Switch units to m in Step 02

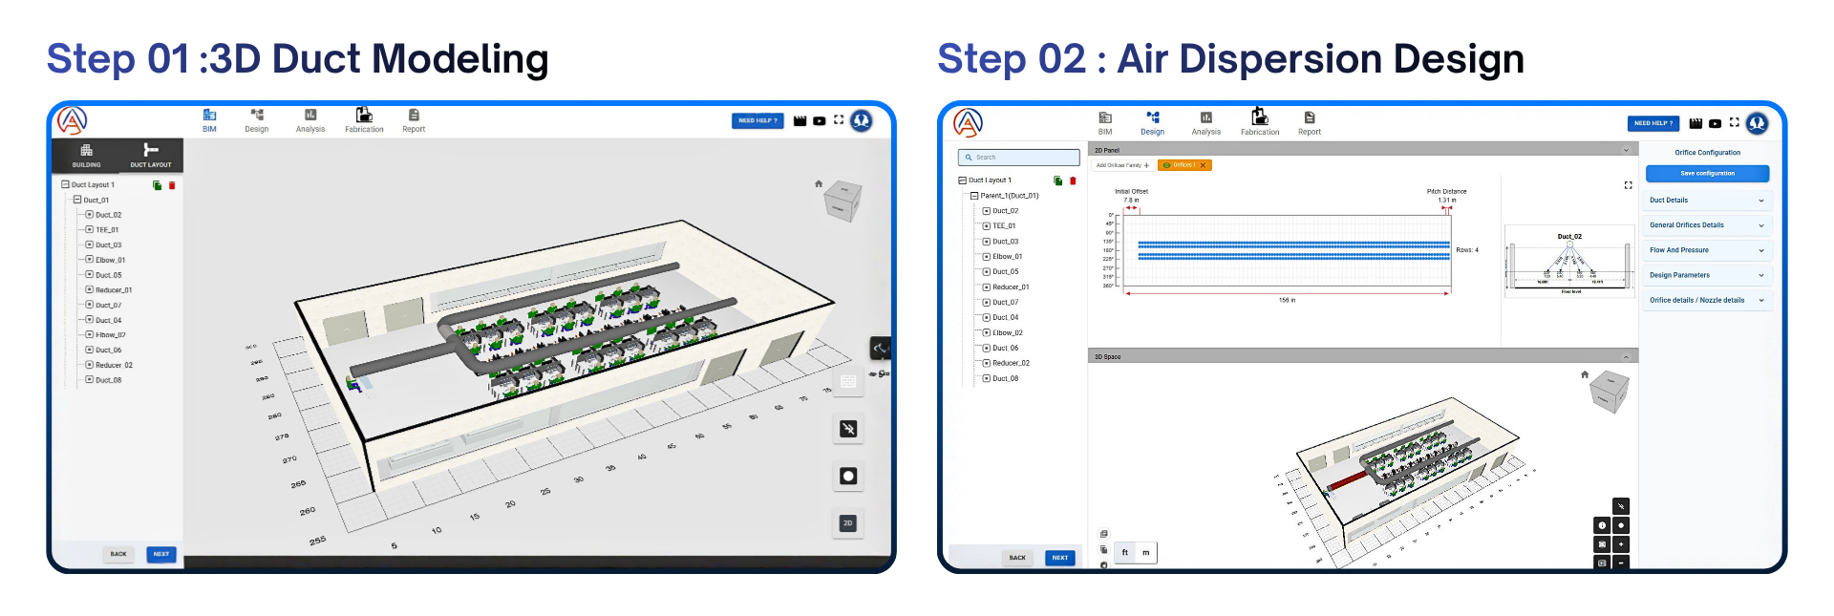point(1146,552)
